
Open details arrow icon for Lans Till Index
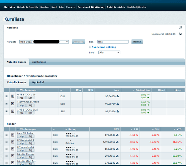pos(13,135)
